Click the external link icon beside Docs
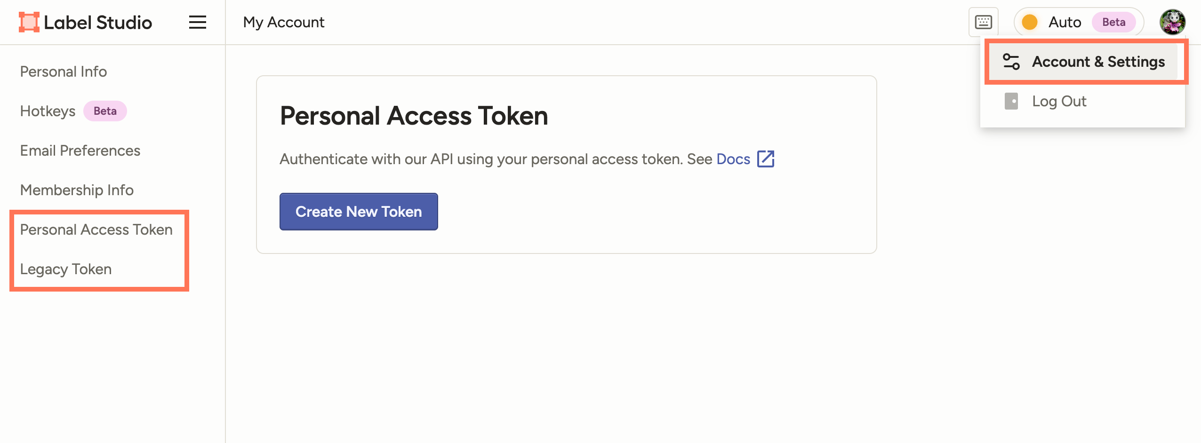The image size is (1201, 443). (x=766, y=159)
